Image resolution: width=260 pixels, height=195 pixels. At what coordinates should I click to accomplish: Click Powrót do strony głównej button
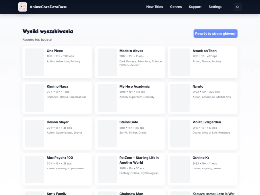pyautogui.click(x=215, y=34)
